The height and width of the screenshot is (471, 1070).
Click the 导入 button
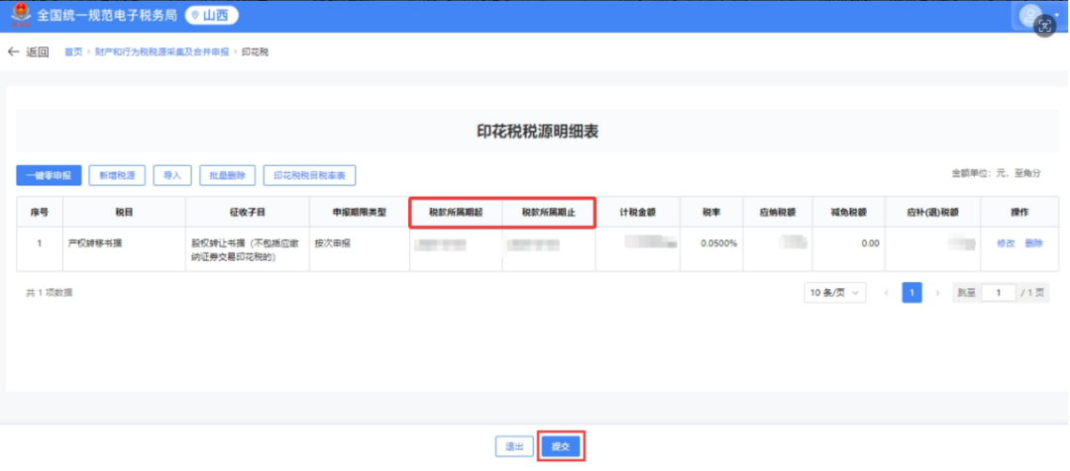point(172,175)
